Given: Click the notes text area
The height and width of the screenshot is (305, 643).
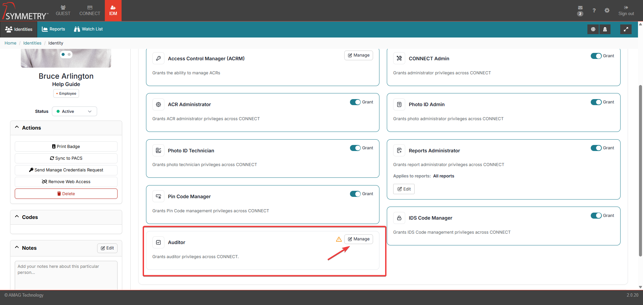Looking at the screenshot, I should pos(66,275).
